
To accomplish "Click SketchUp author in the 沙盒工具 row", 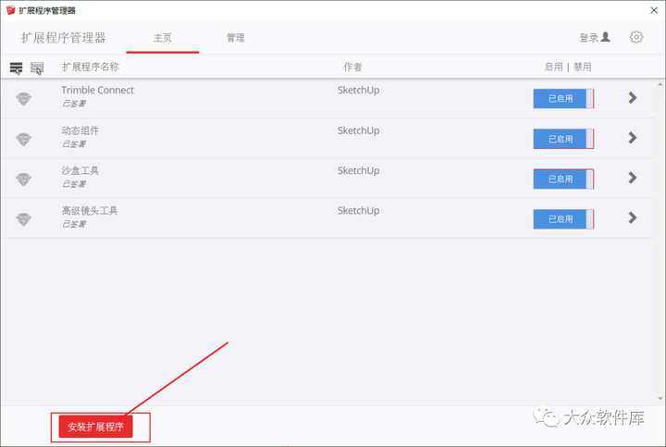I will point(359,170).
